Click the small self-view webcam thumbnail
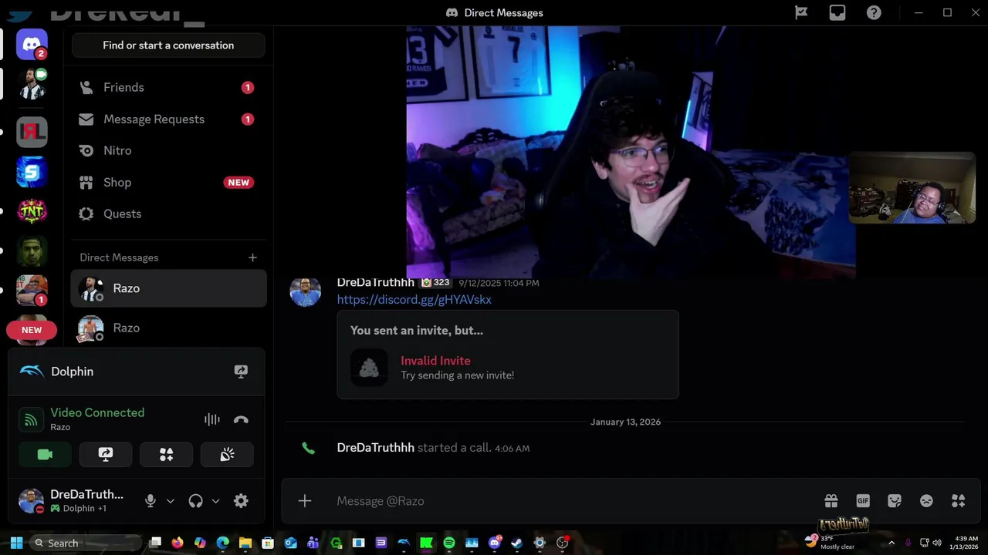This screenshot has height=555, width=988. (912, 187)
